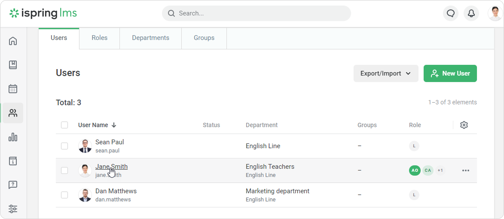504x219 pixels.
Task: Open Jane Smith's three-dot actions menu
Action: pos(466,170)
